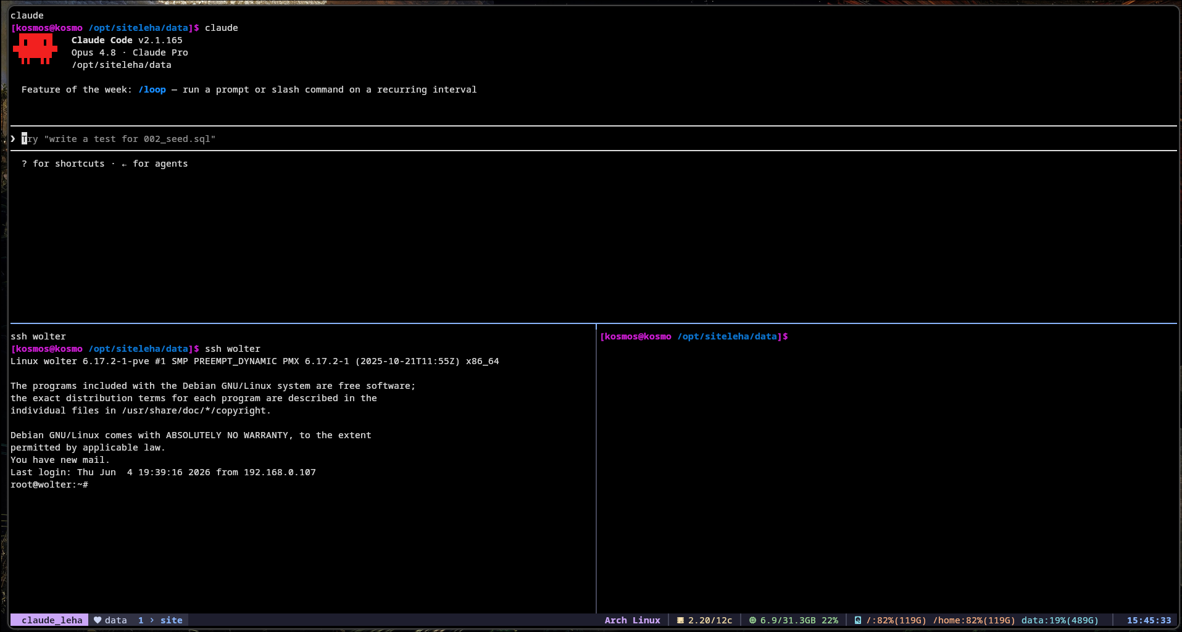Click the prompt chevron in Claude input
1182x632 pixels.
[13, 139]
